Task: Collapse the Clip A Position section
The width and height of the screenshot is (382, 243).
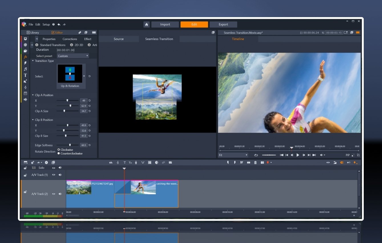Action: (33, 95)
